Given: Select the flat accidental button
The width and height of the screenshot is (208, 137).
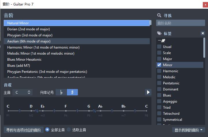Looking at the screenshot, I should 61,92.
